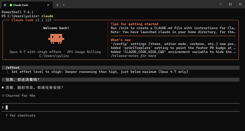Click the 'claude' command text

coord(47,16)
